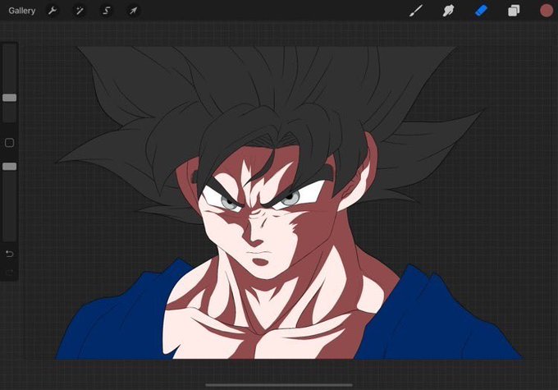The width and height of the screenshot is (558, 390).
Task: Open the Layers panel
Action: [514, 11]
